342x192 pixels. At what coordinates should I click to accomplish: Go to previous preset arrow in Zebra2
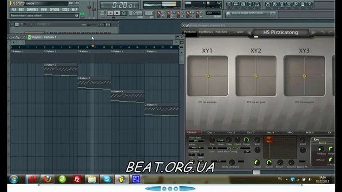point(248,33)
